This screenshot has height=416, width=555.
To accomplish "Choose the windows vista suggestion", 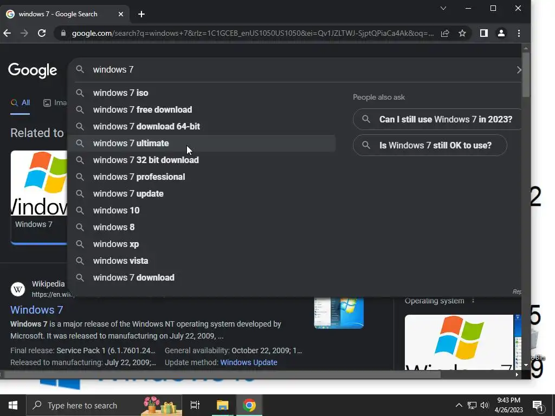I will tap(202, 261).
